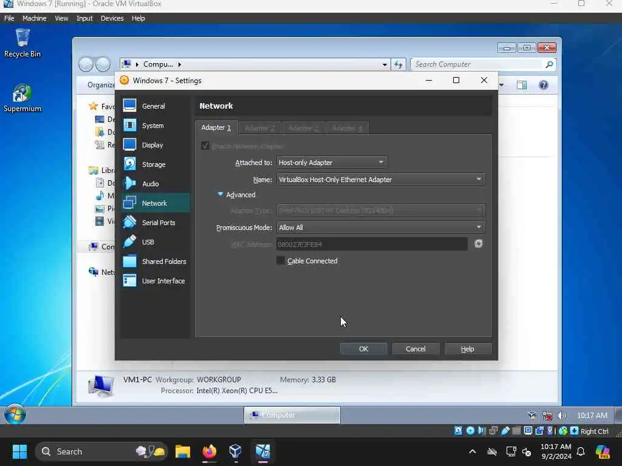Toggle the Enable Network Adapter checkbox

point(205,146)
